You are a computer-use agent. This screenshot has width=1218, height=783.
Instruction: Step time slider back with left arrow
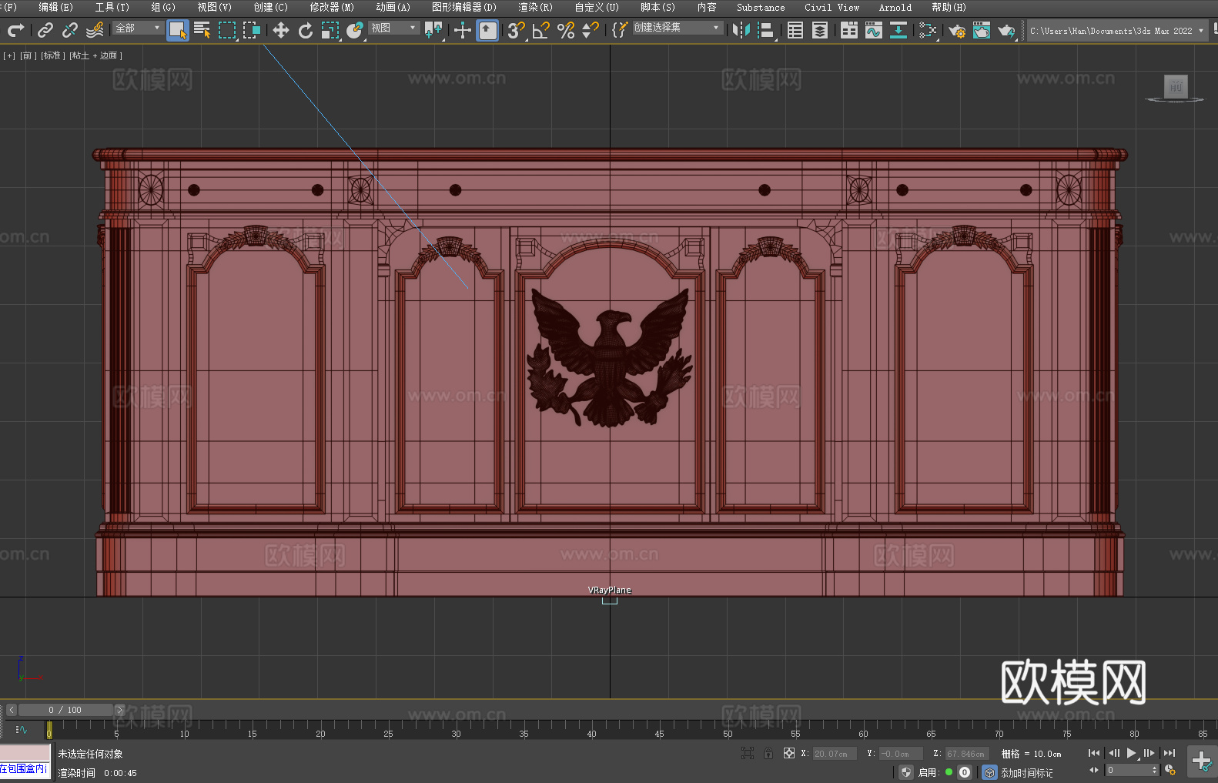click(11, 710)
